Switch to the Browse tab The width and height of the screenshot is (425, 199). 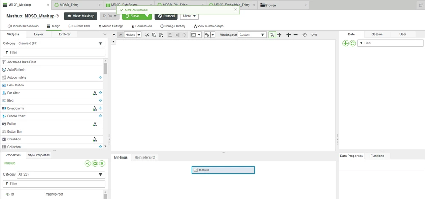click(271, 5)
